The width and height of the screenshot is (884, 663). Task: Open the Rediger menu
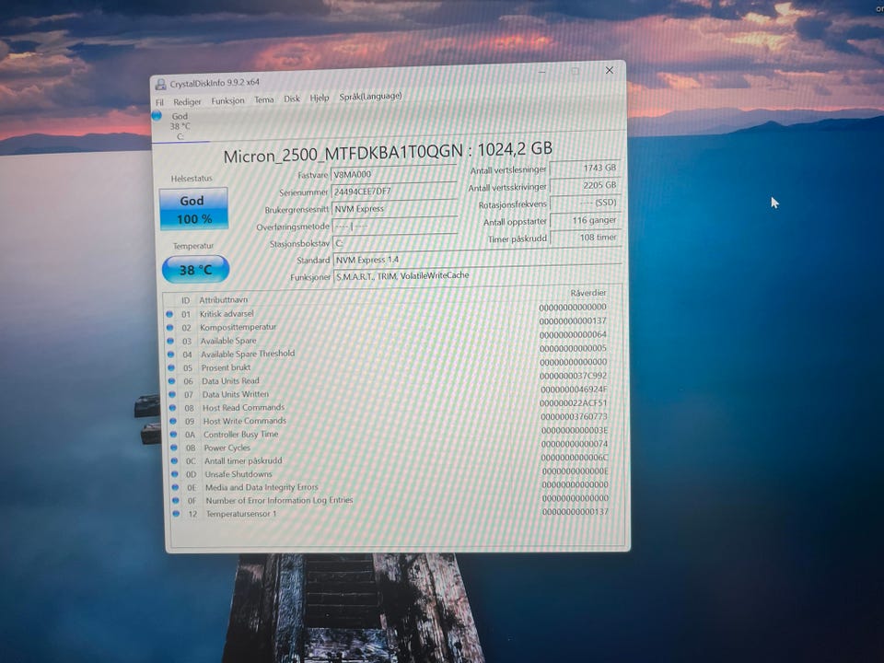(187, 101)
